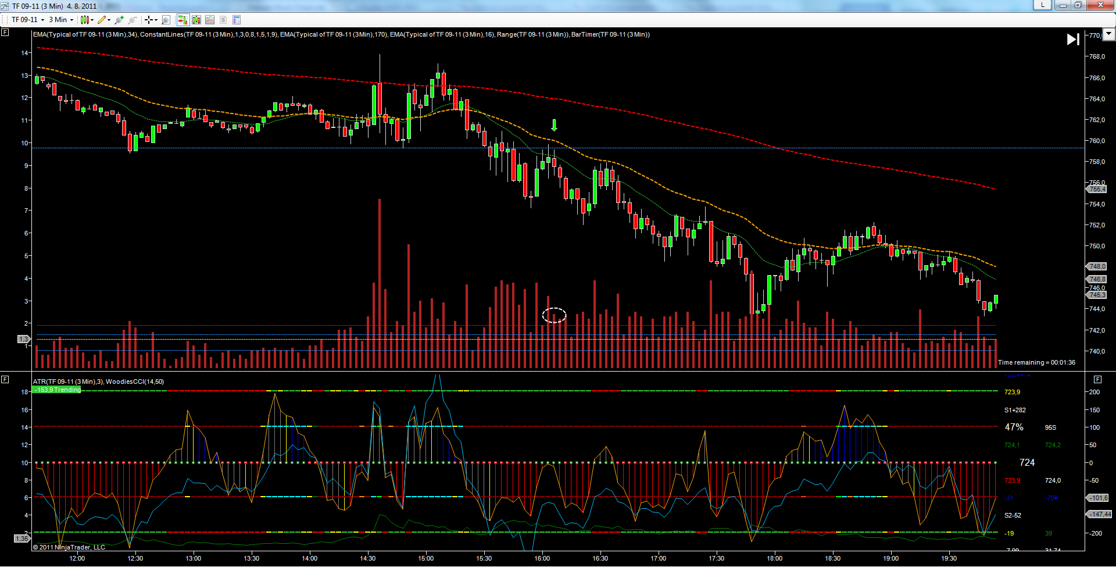The image size is (1116, 567).
Task: Open the candlestick chart style dropdown
Action: point(87,20)
